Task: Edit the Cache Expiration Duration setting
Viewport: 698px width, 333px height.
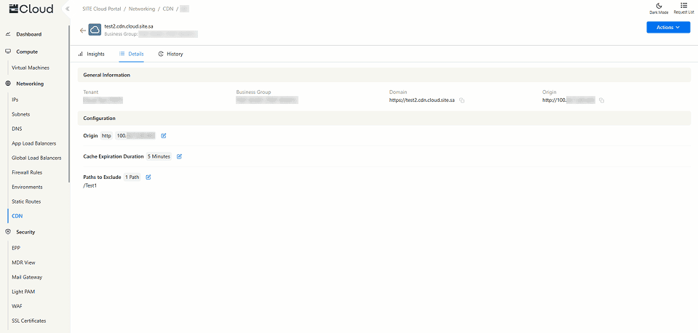Action: pyautogui.click(x=179, y=156)
